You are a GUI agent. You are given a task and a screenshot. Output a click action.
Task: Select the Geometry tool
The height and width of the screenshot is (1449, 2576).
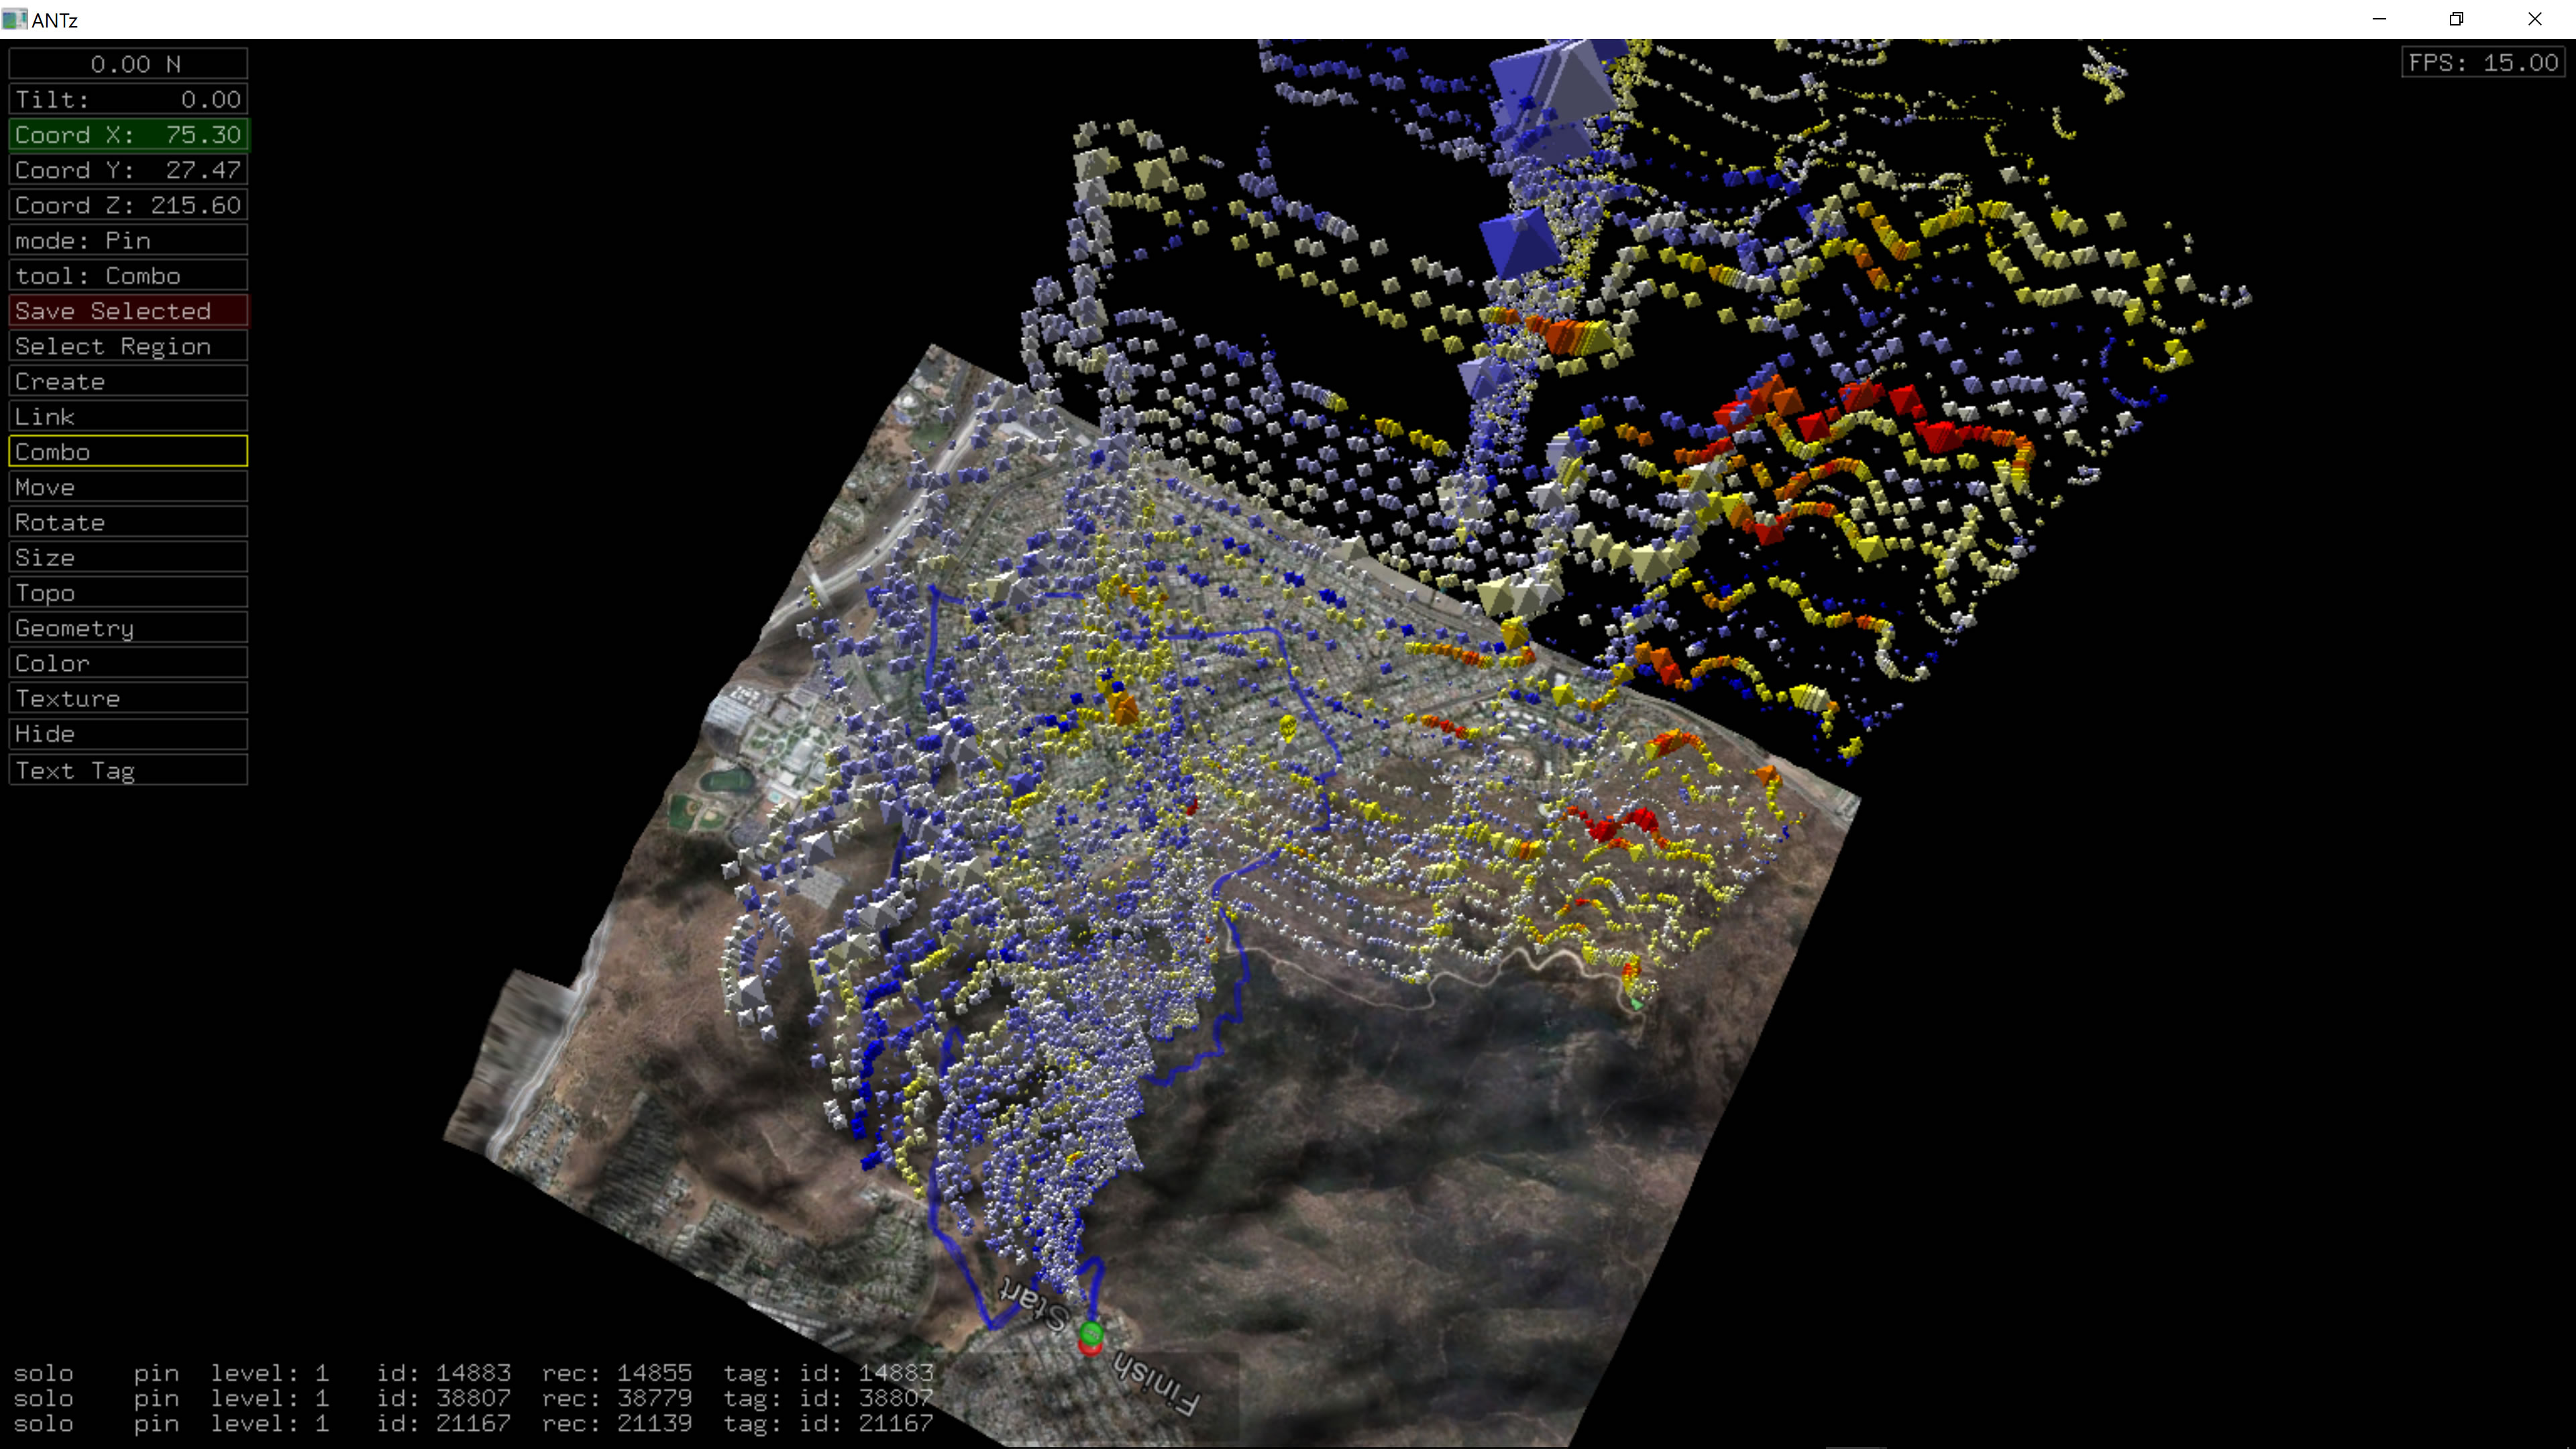point(128,628)
